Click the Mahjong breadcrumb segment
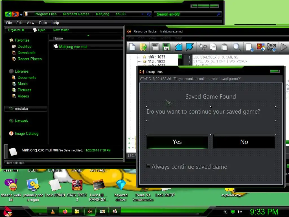 click(102, 14)
